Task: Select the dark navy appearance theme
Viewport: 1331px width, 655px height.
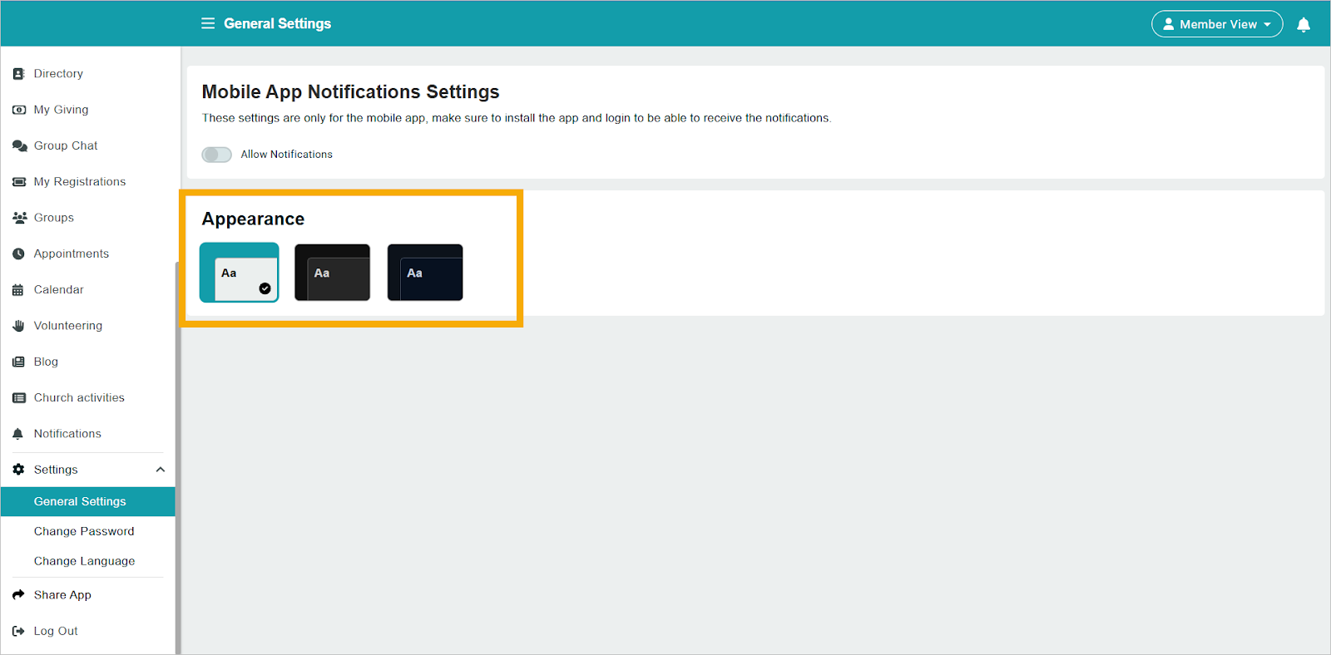Action: point(425,273)
